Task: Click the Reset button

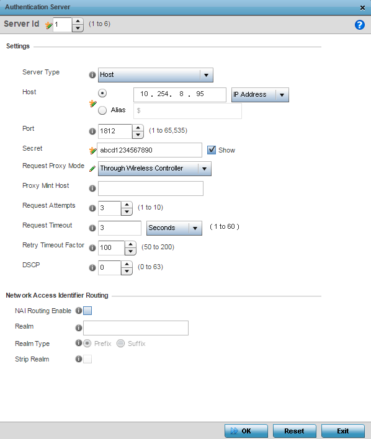Action: click(295, 431)
